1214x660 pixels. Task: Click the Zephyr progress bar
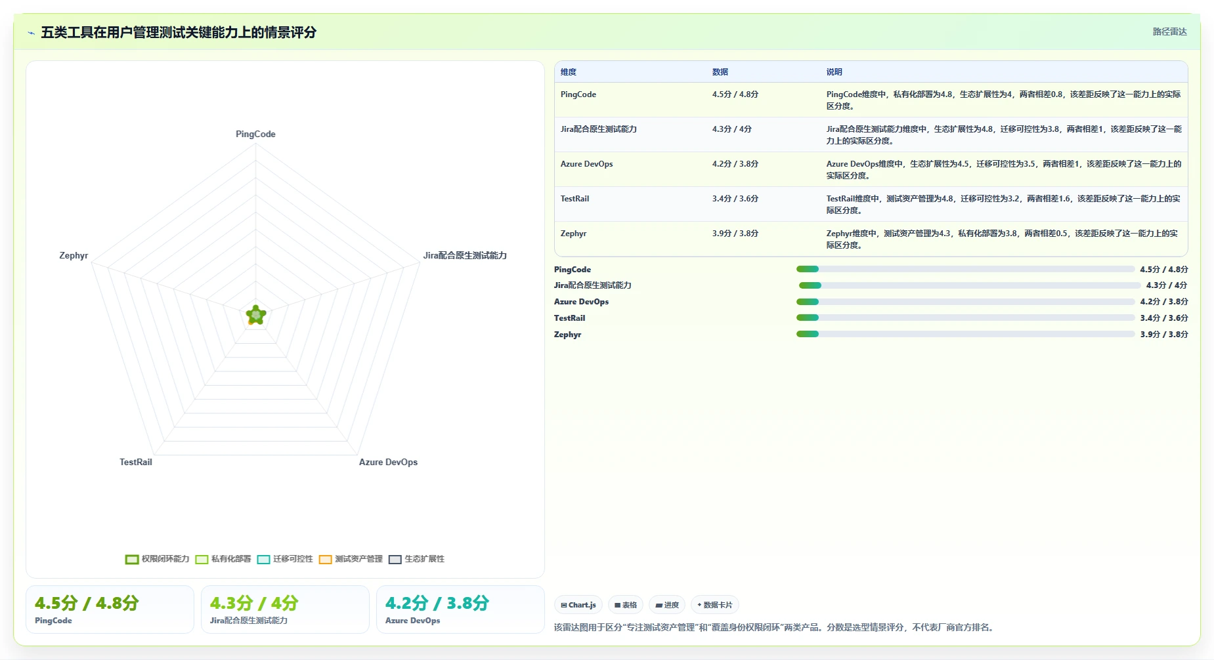tap(965, 334)
